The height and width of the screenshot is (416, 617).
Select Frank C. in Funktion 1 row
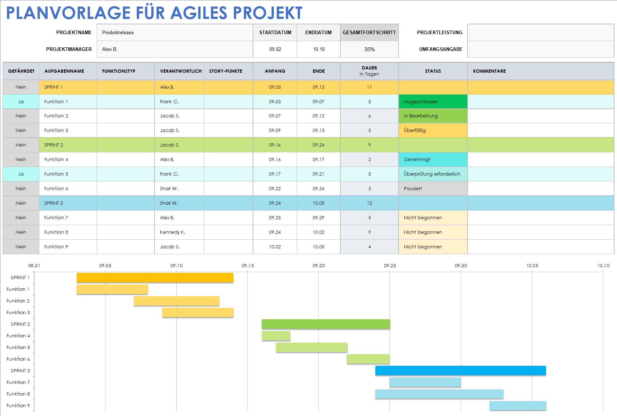point(179,101)
